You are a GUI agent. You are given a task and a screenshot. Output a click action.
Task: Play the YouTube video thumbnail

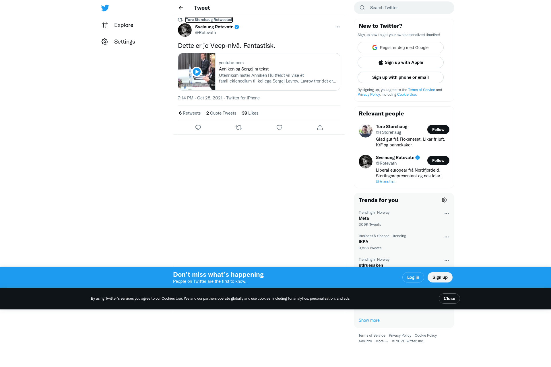[x=197, y=72]
